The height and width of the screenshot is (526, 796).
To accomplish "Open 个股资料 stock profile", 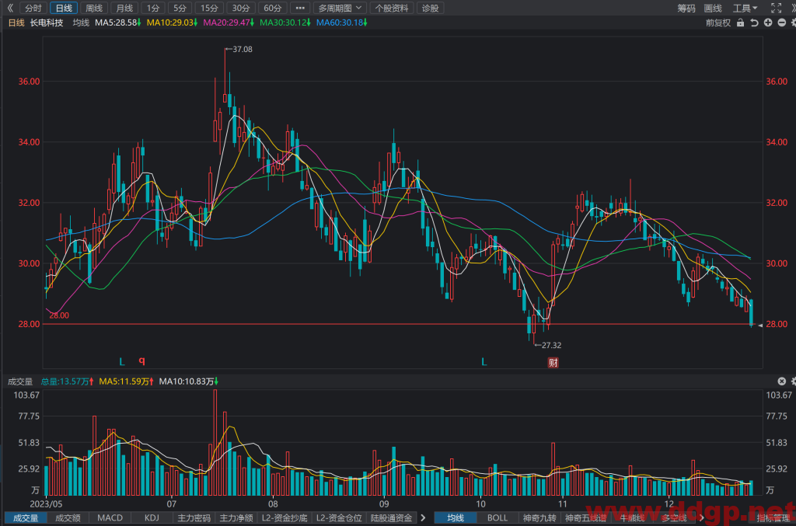I will [392, 8].
